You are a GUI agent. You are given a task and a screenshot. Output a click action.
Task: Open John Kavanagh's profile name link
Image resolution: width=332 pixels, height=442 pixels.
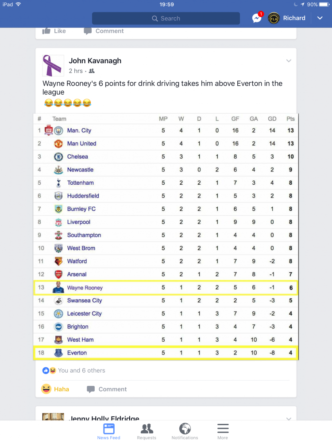pos(95,61)
